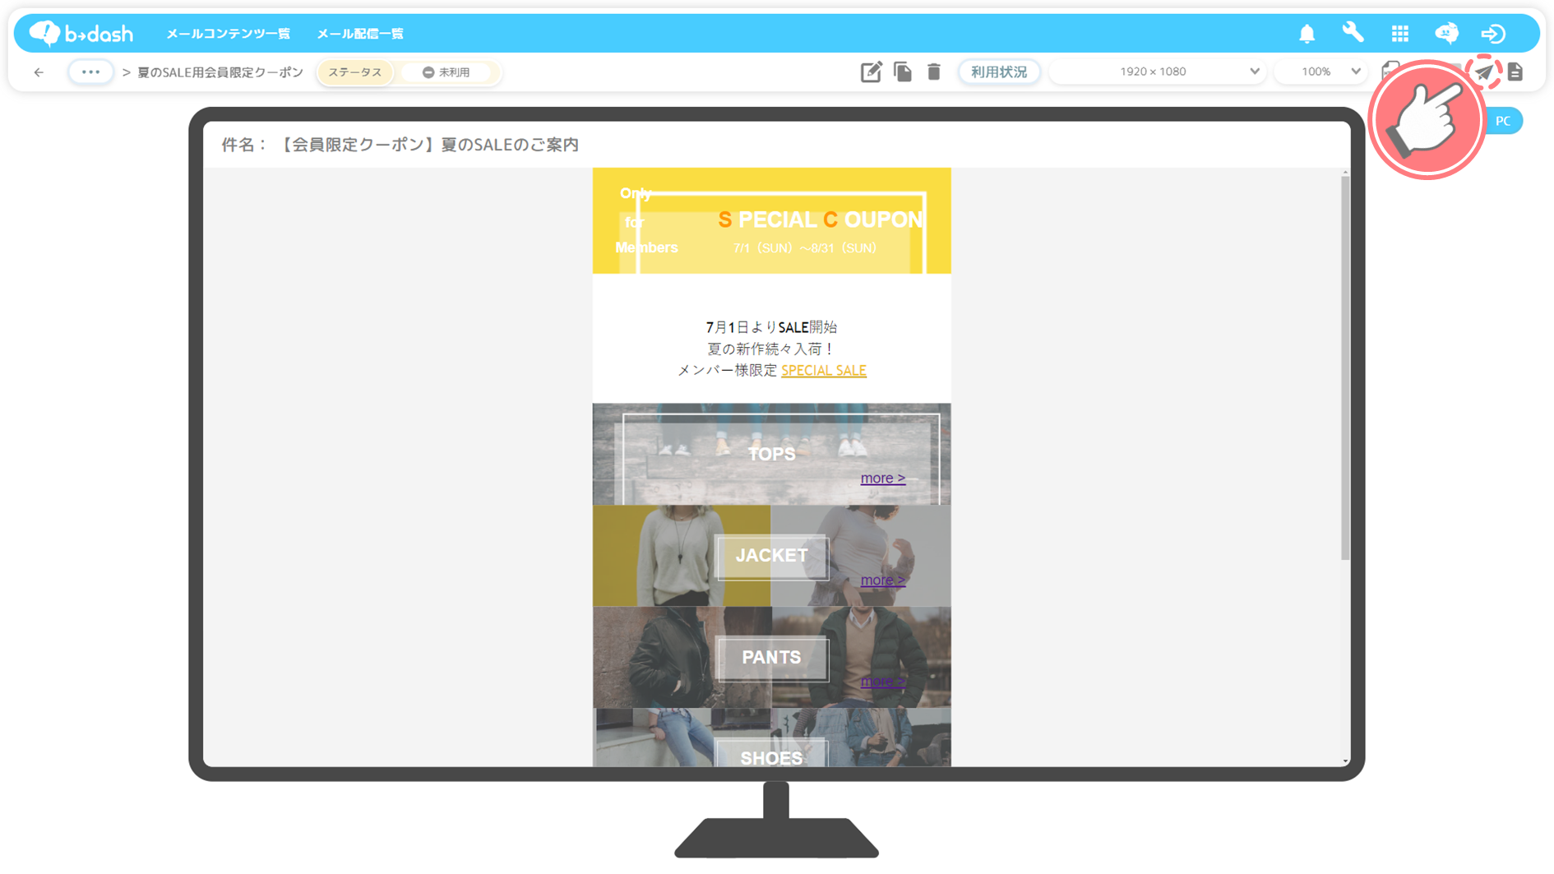Click the 夏の新作続々入荷！ text
Screen dimensions: 1554x874
771,349
